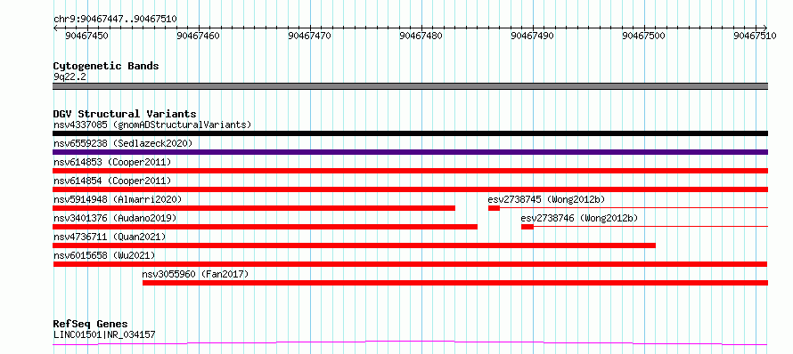The image size is (793, 354).
Task: Open the nsv6559238 (Sedlazeck2020) label
Action: click(123, 143)
